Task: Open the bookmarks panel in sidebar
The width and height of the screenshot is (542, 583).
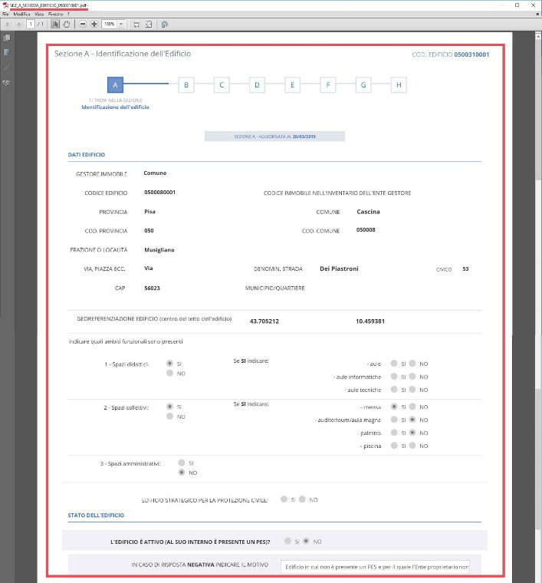Action: [x=7, y=53]
